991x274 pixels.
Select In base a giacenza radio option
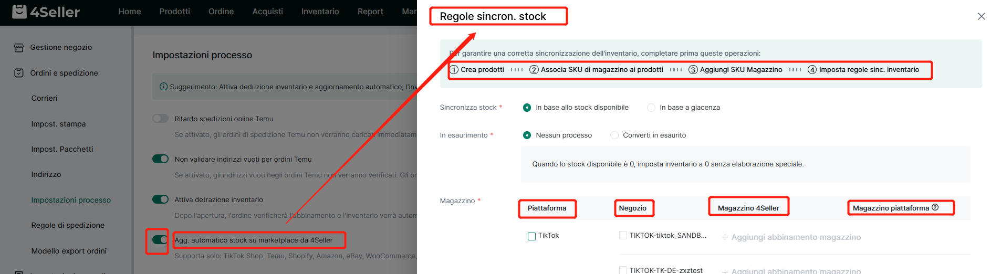point(651,108)
